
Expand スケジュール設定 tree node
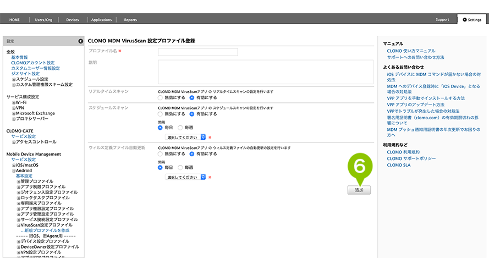point(14,79)
